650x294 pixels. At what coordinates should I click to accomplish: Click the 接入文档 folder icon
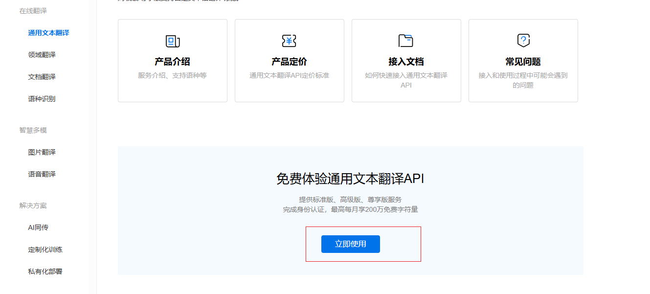click(x=406, y=41)
